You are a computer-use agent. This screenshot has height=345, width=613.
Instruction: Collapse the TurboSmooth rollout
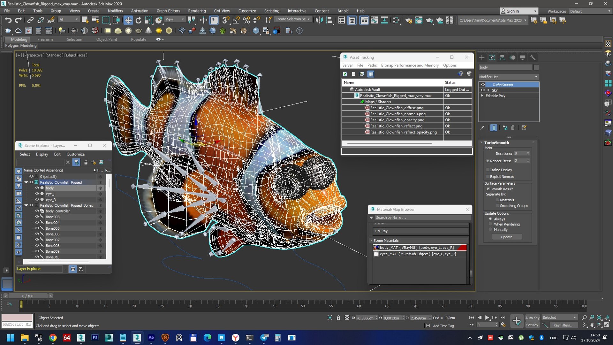pos(481,142)
